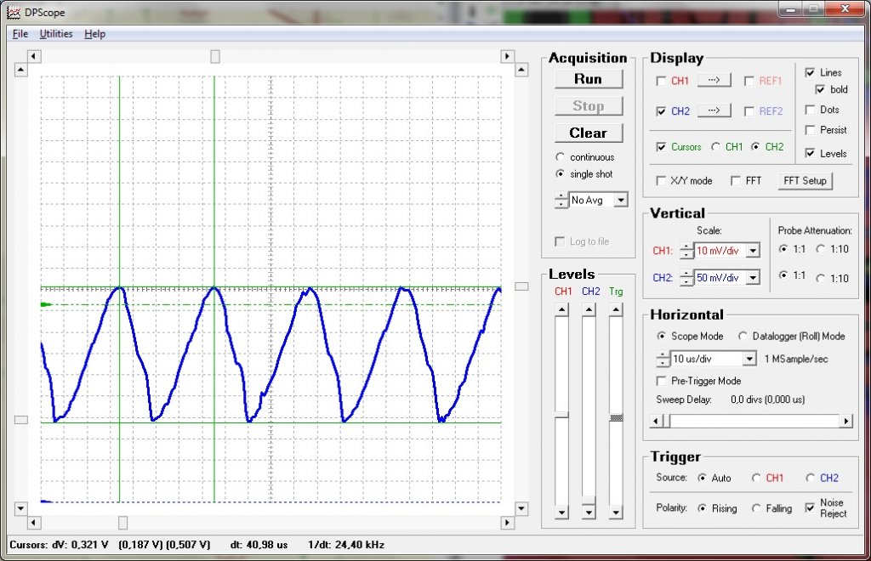The width and height of the screenshot is (871, 561).
Task: Click Sweep Delay scrollbar right arrow
Action: (x=846, y=421)
